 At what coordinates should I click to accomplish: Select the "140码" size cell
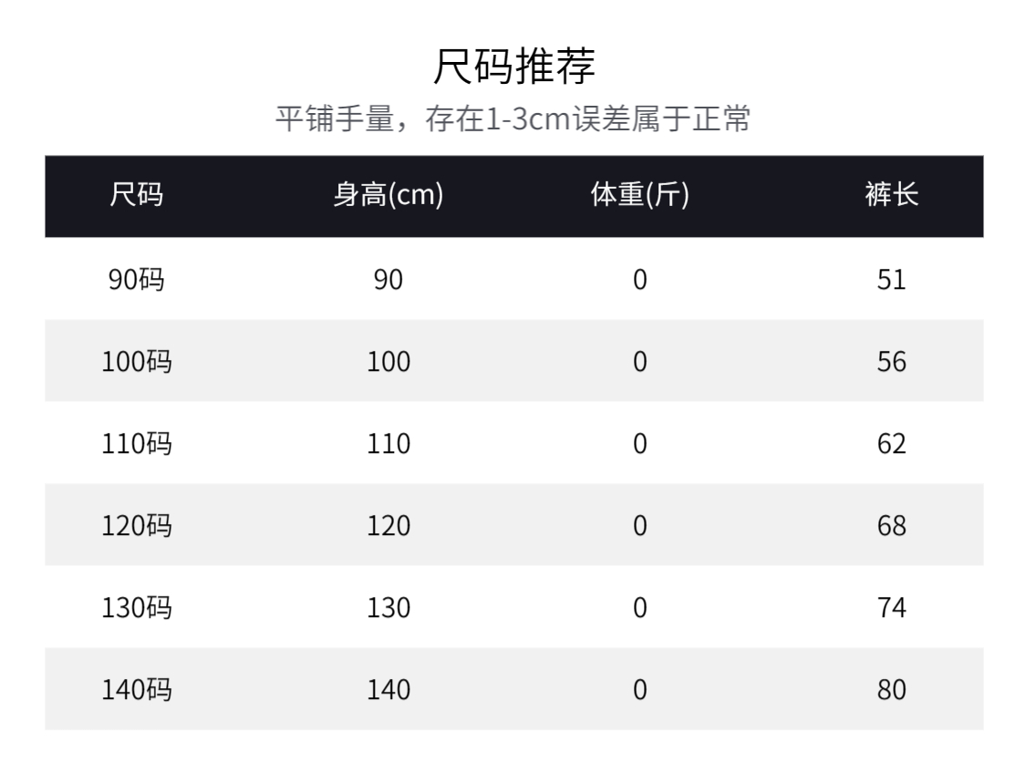pos(137,689)
